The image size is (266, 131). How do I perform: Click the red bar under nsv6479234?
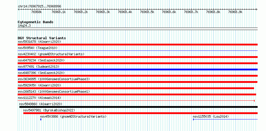tap(137, 63)
